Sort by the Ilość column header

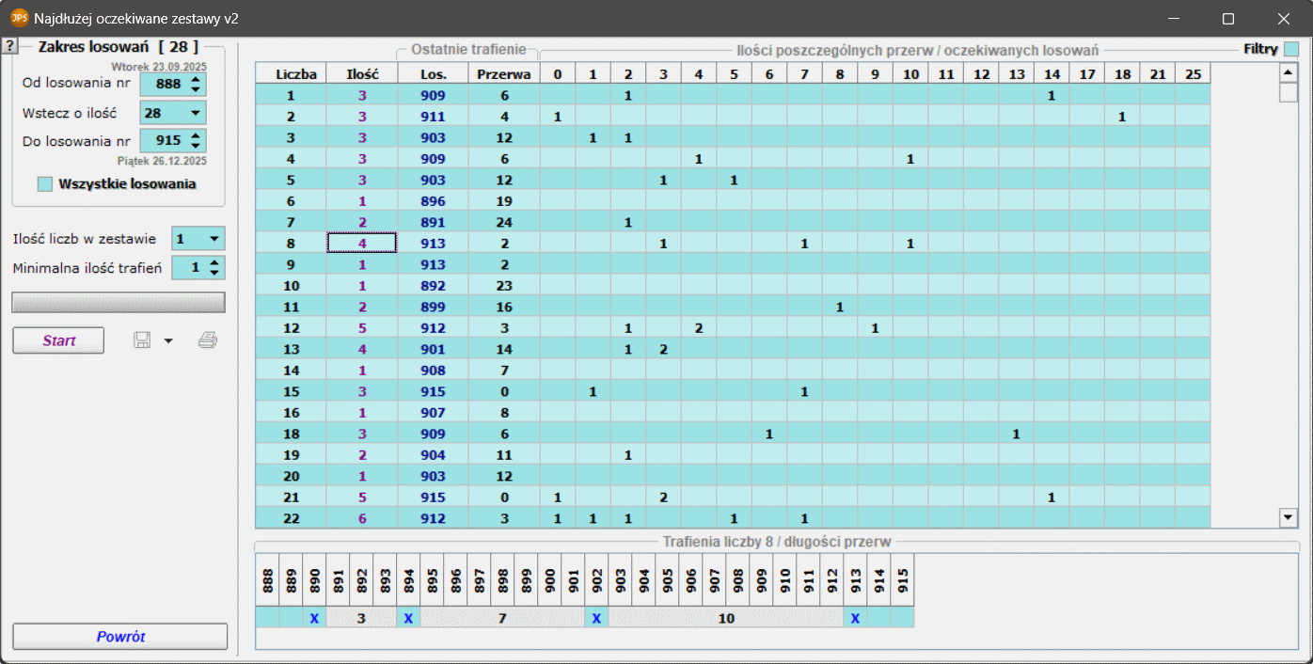(361, 73)
